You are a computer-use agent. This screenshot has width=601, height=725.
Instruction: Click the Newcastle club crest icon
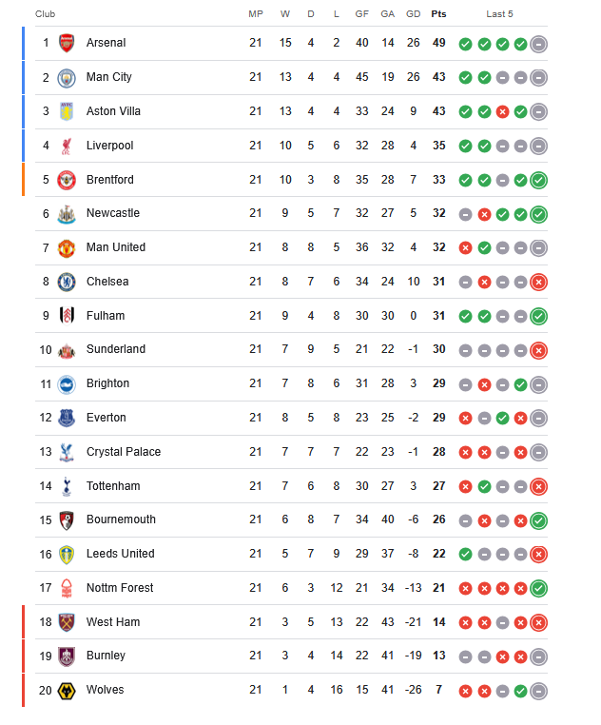click(x=66, y=214)
